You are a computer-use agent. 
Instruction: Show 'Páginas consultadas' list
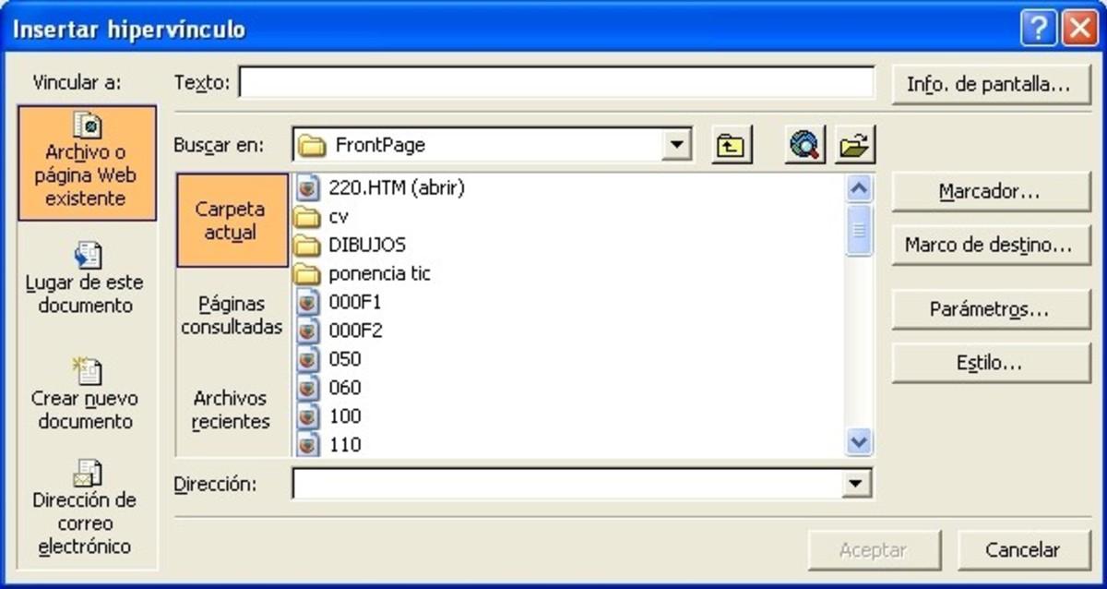[x=231, y=315]
